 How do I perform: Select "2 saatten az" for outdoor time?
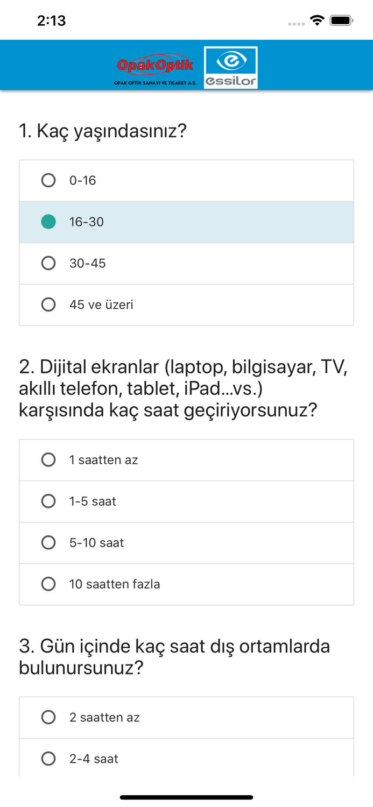[48, 717]
